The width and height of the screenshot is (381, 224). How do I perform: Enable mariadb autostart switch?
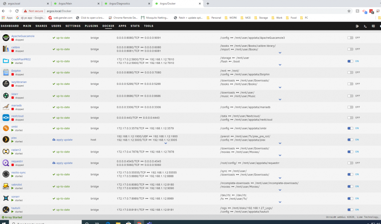(350, 107)
